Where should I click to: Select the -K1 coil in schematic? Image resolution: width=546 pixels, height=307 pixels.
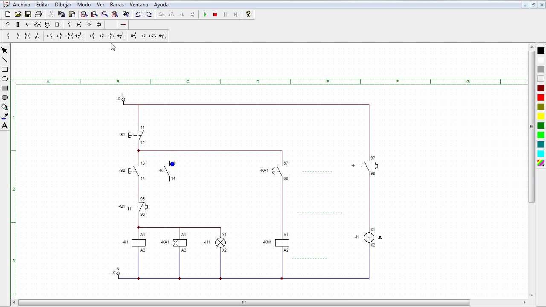tap(139, 243)
